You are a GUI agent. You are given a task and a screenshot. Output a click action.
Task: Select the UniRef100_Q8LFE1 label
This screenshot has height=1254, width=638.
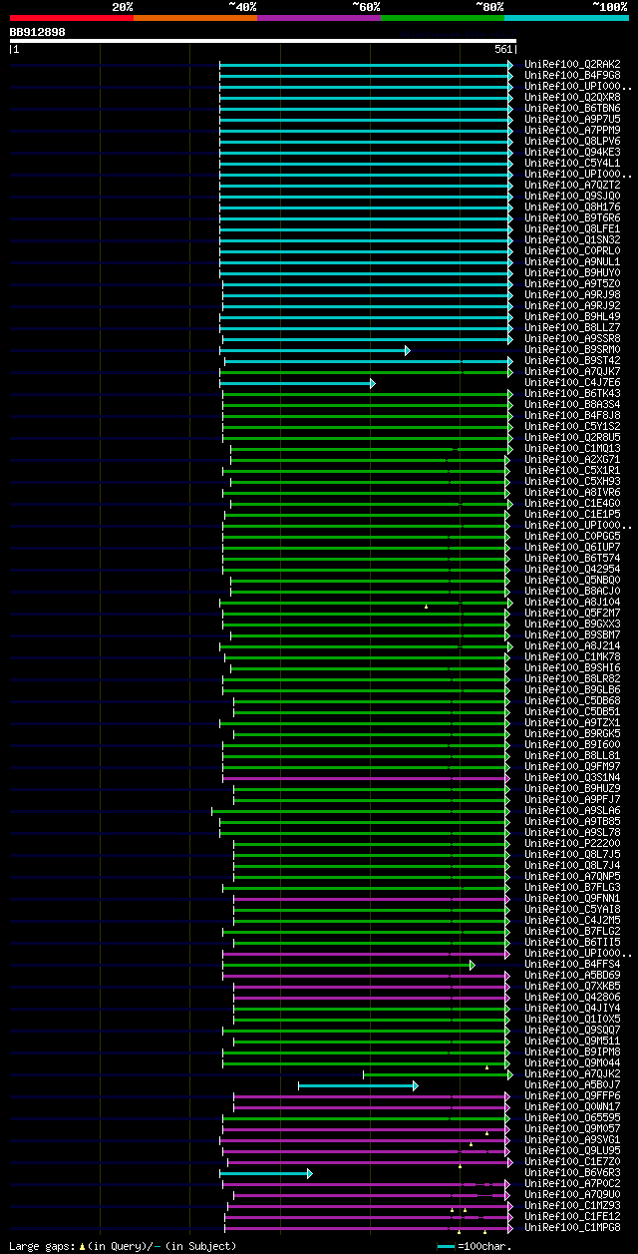click(572, 228)
